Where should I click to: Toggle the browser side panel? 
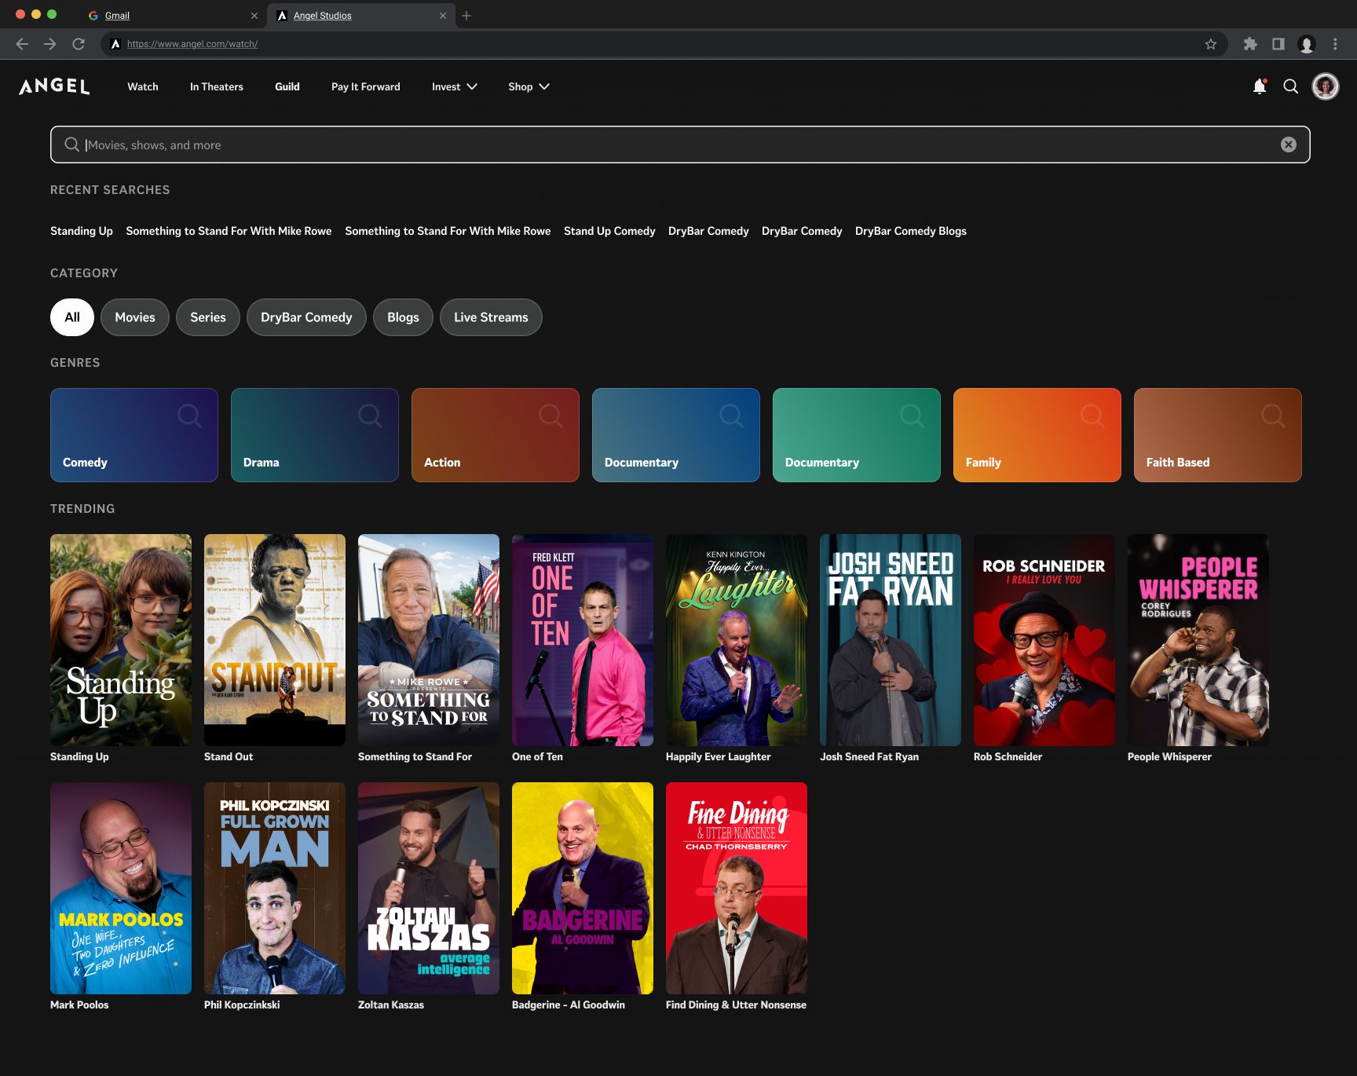tap(1278, 44)
